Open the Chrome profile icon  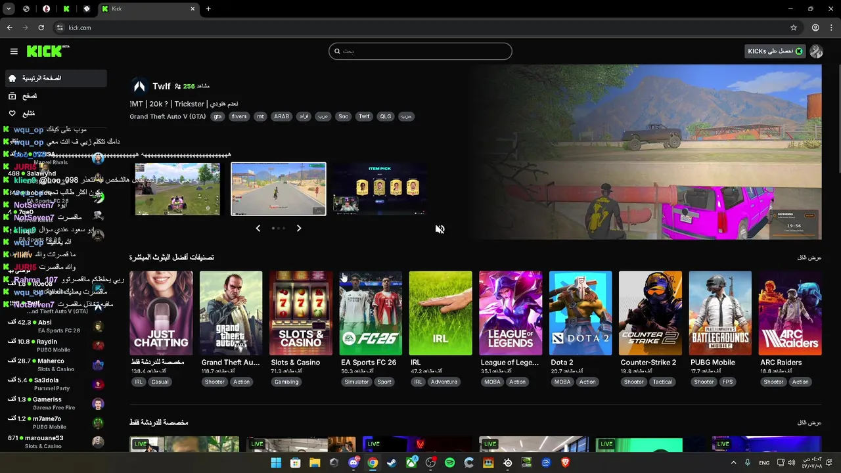click(815, 28)
